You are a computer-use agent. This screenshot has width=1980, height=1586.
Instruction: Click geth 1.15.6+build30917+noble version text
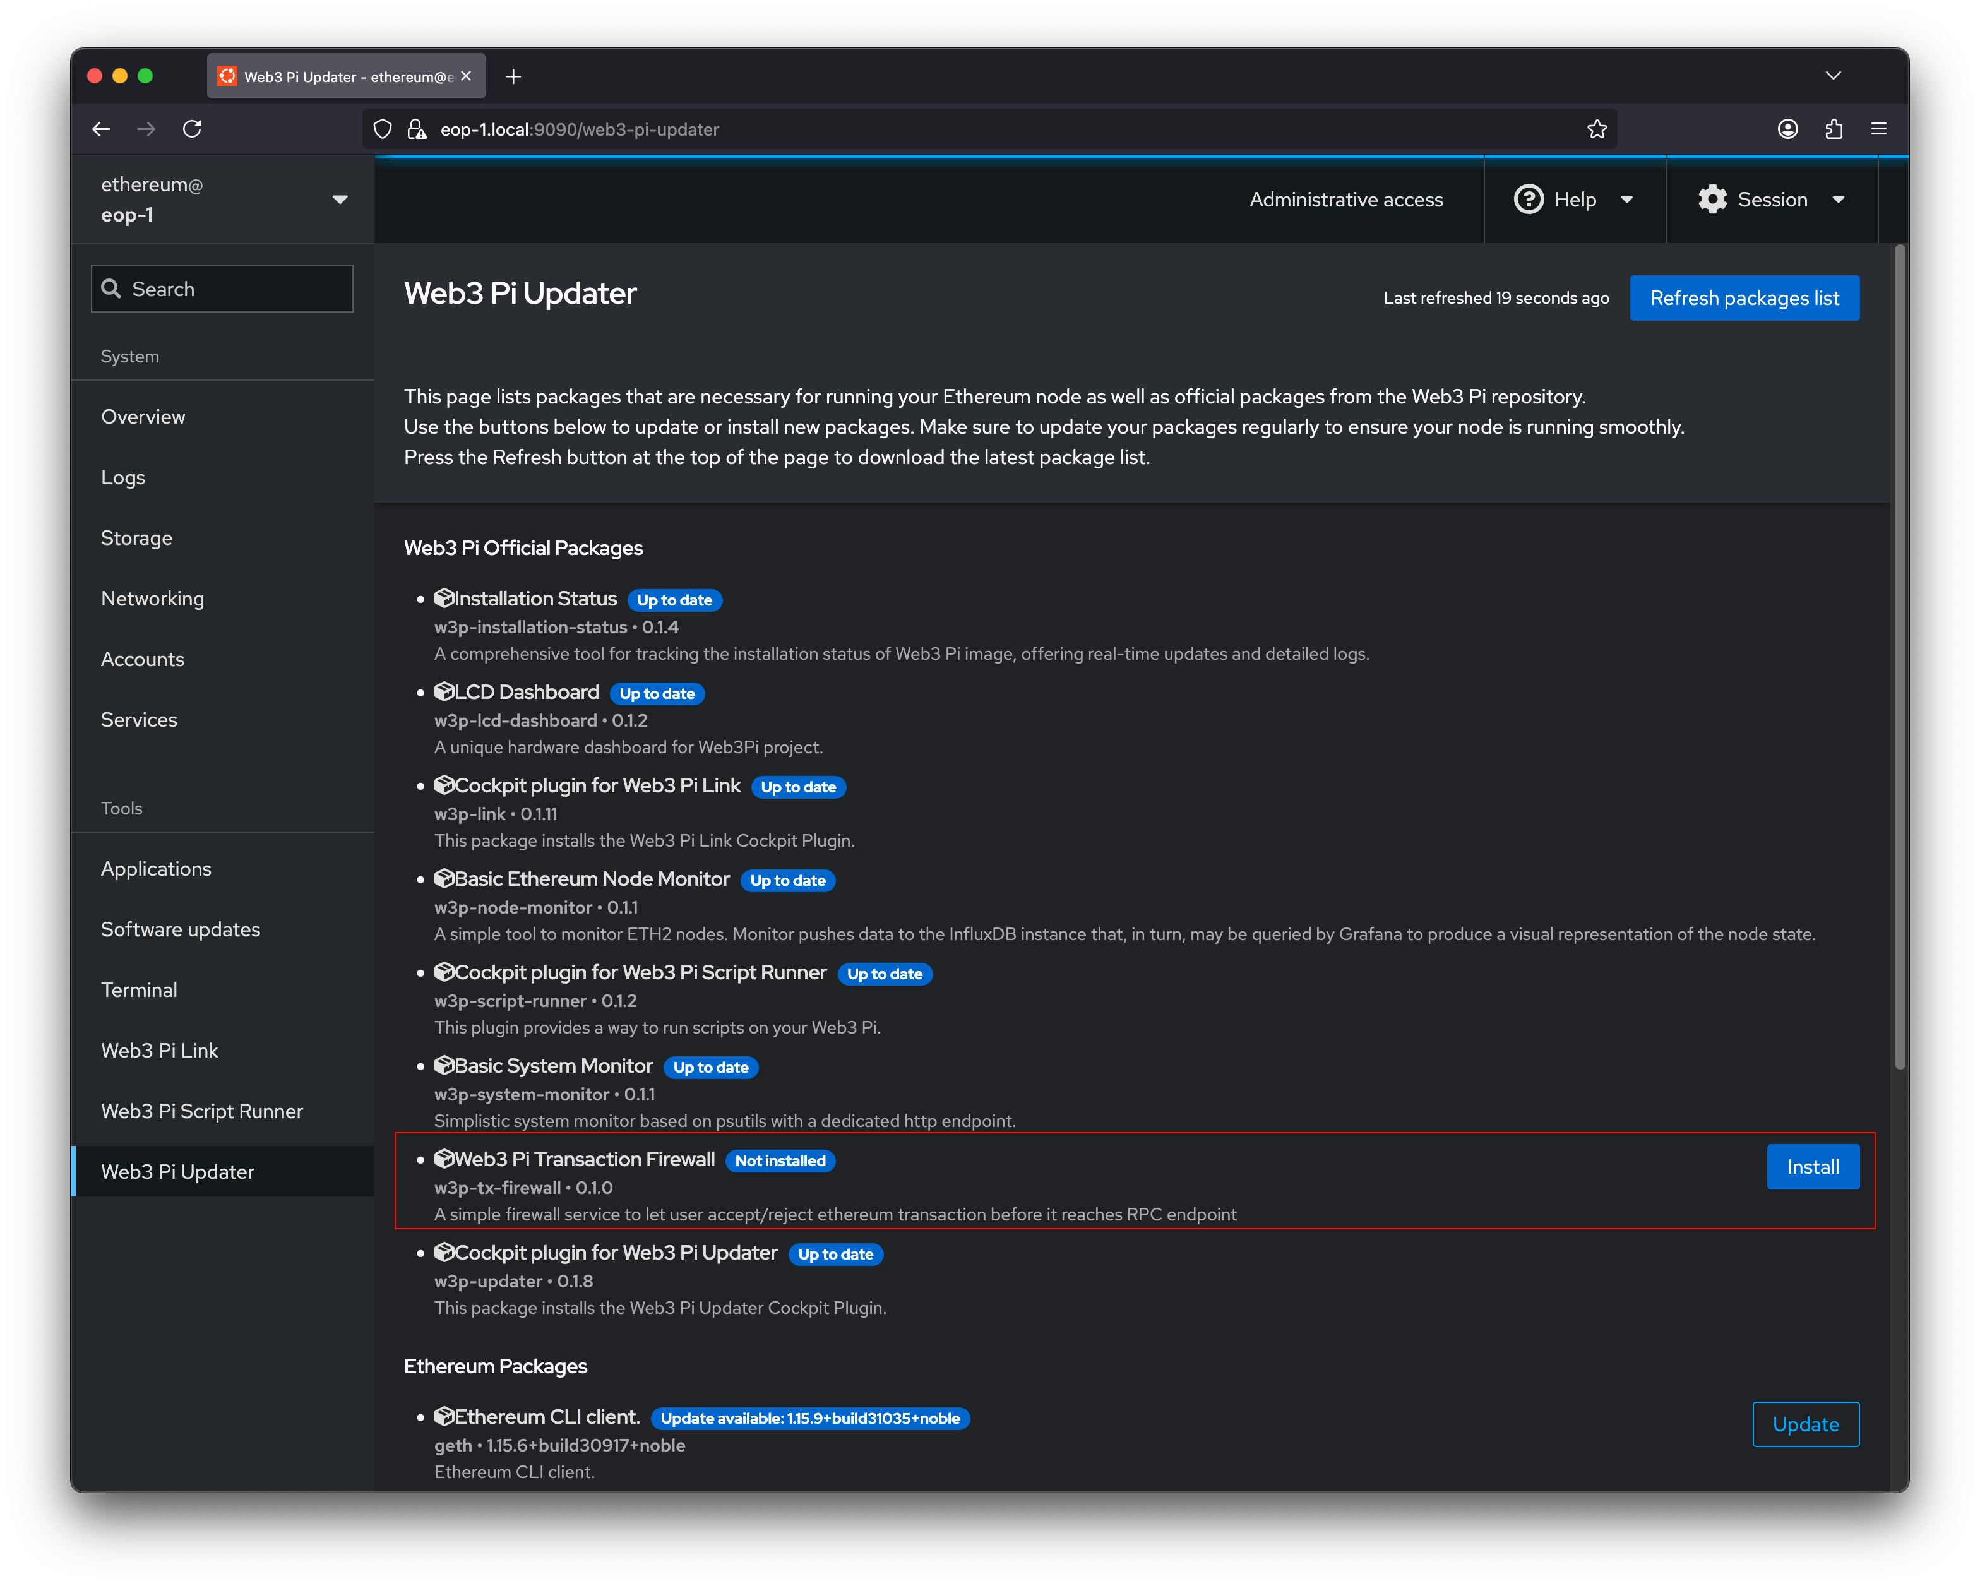(560, 1445)
